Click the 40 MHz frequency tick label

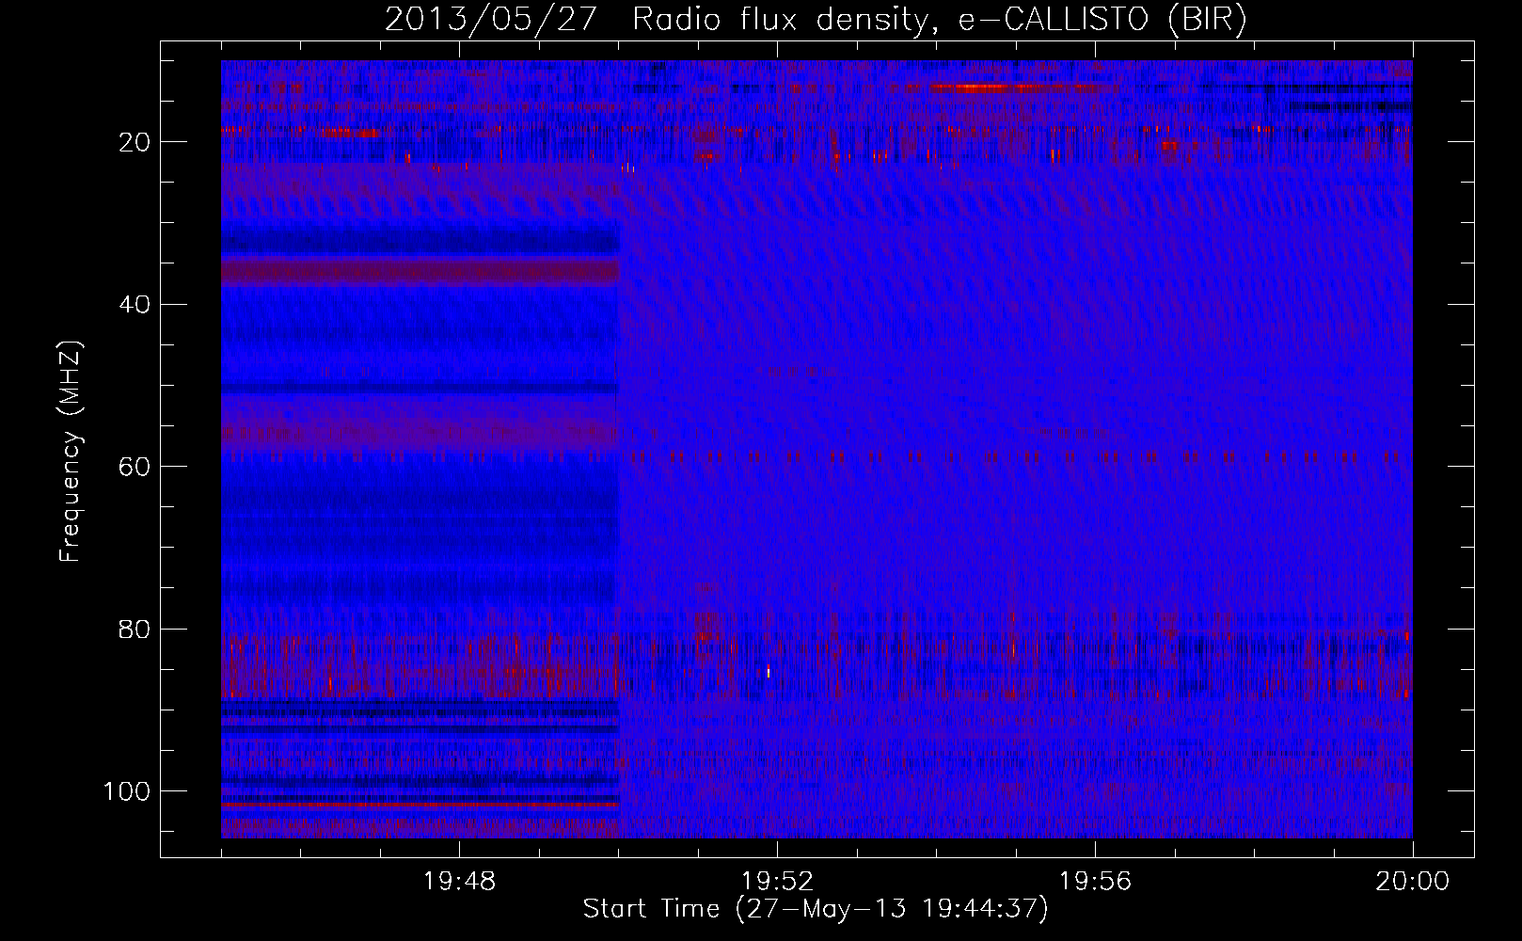click(135, 304)
